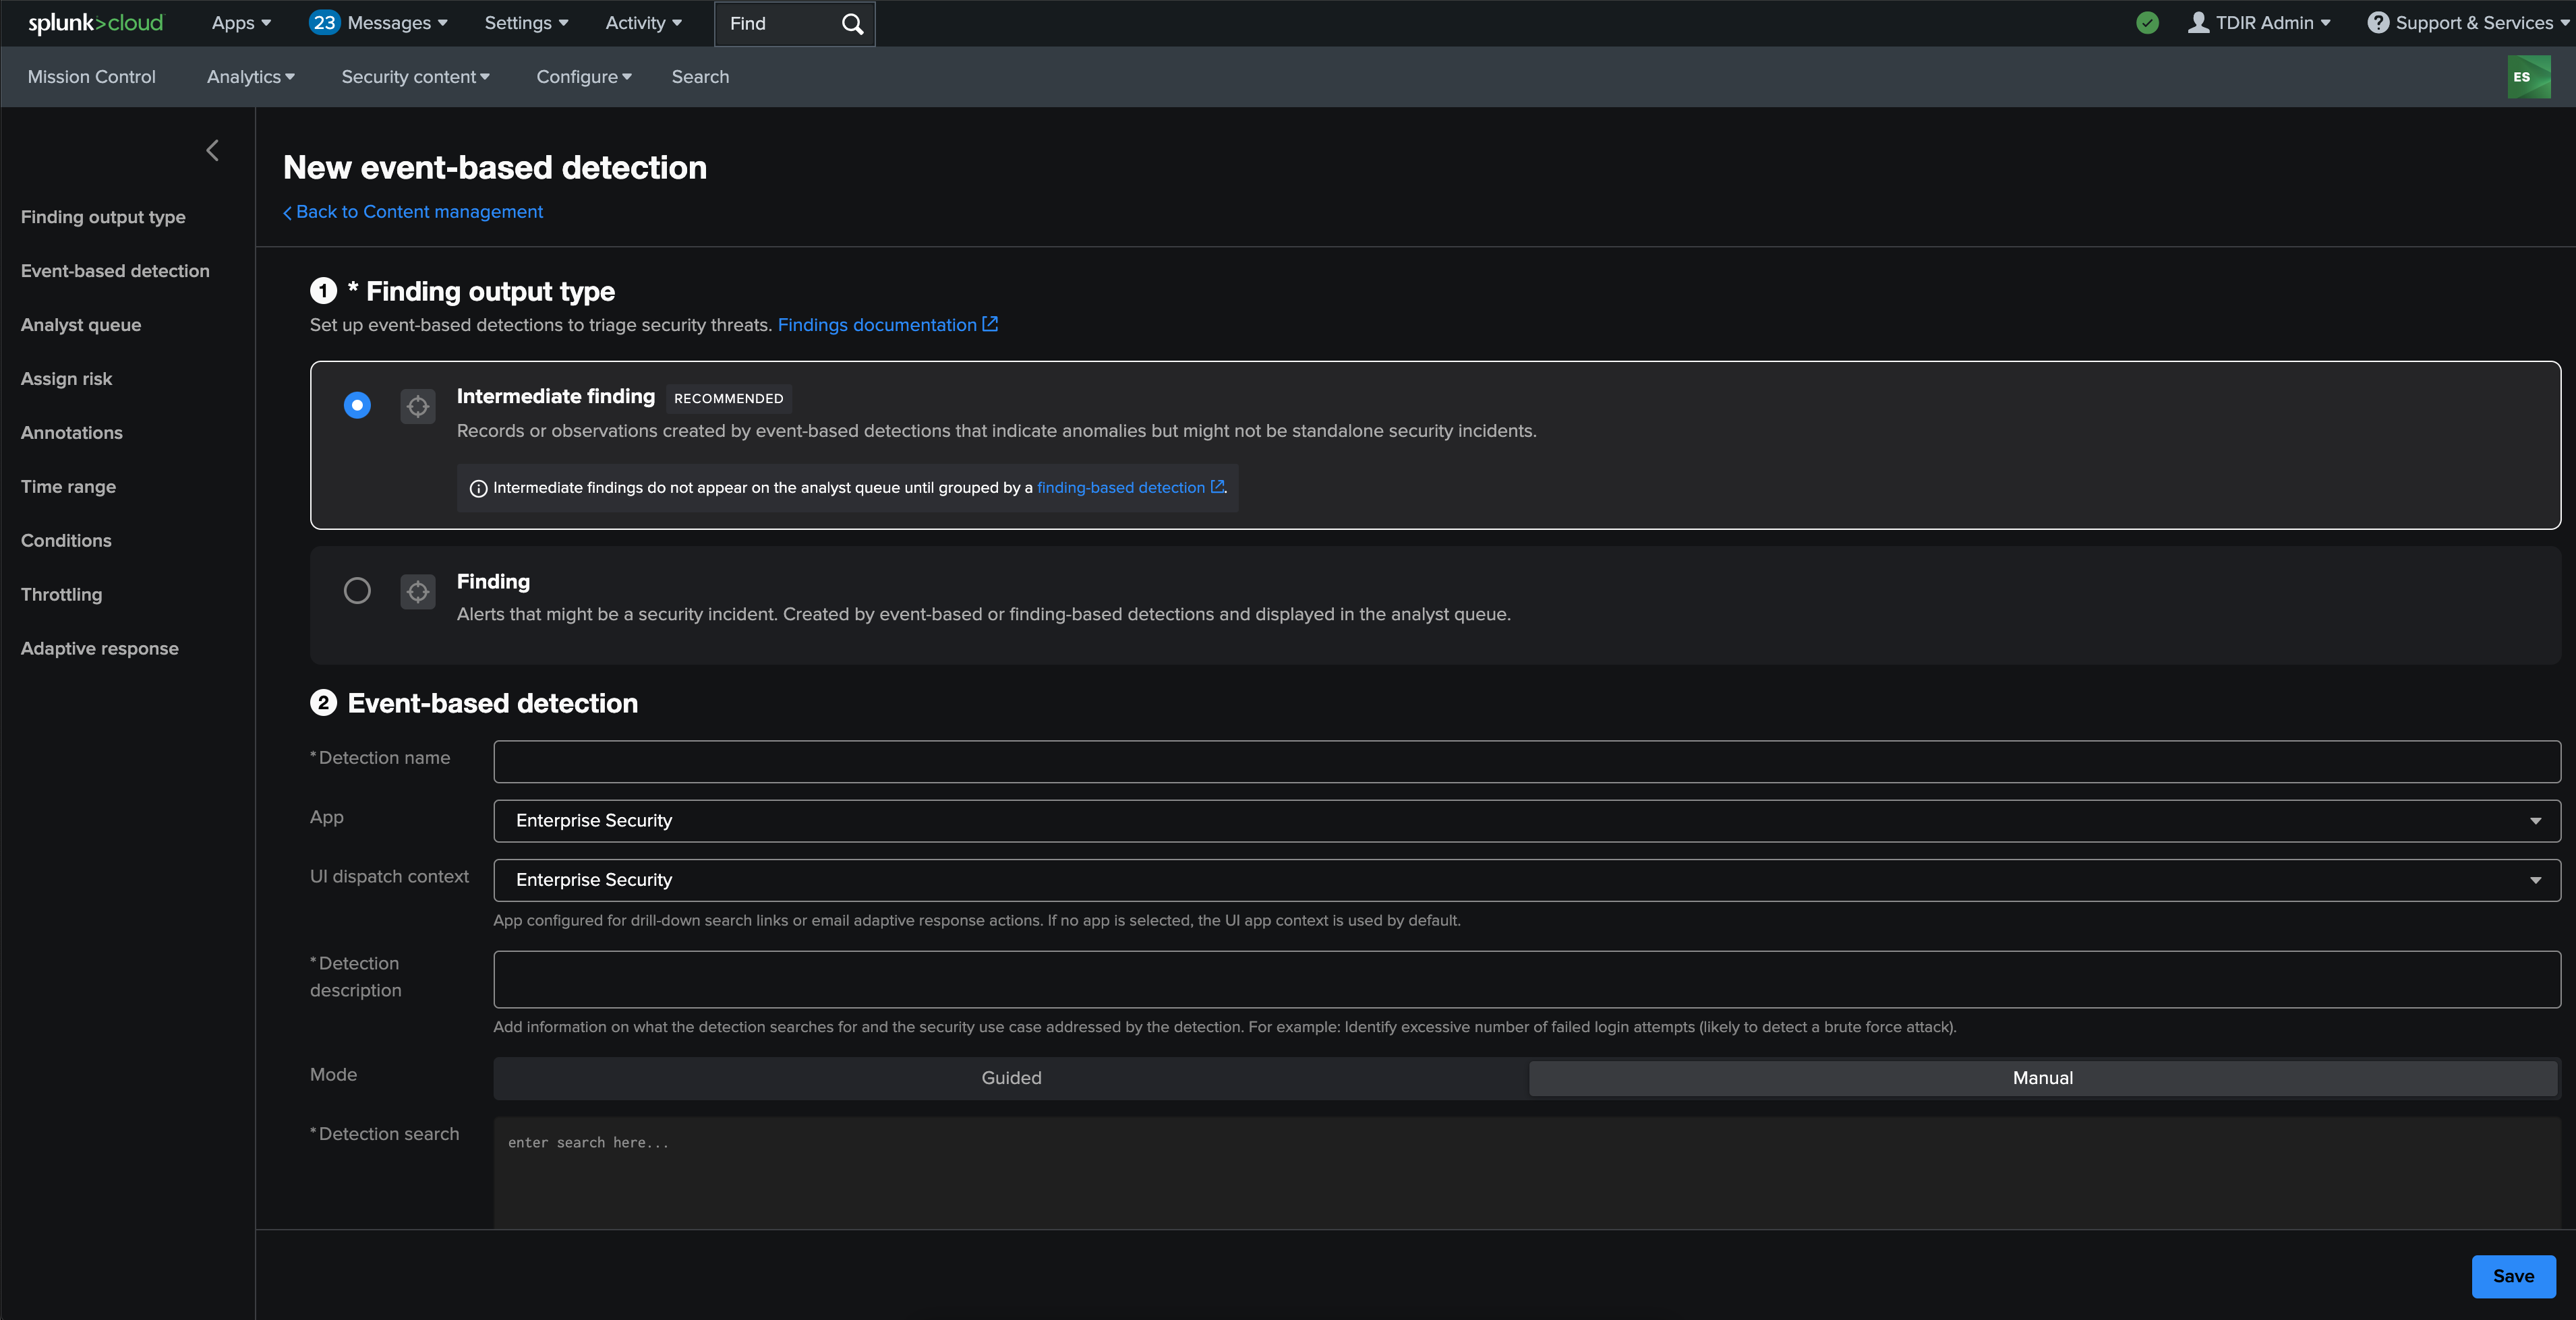Switch detection mode to Guided

click(x=1011, y=1078)
